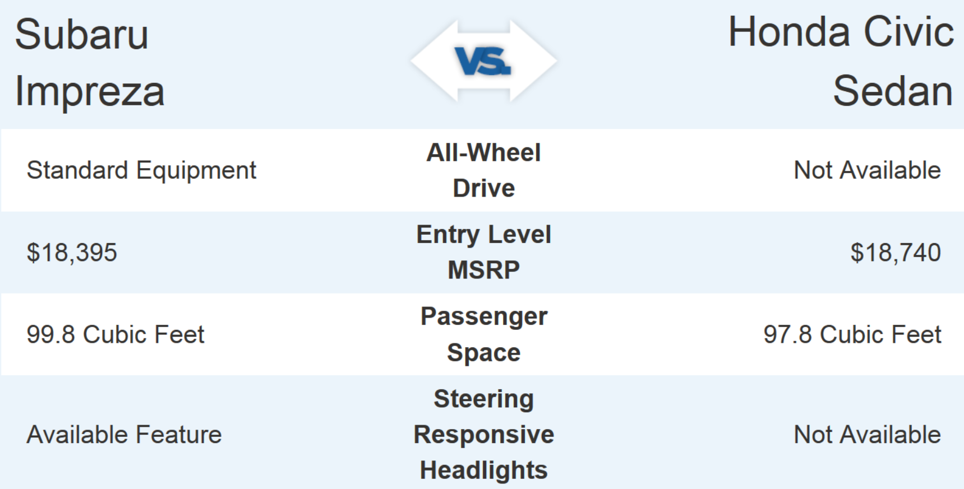Select the Standard Equipment cell
Screen dimensions: 964x489
[x=141, y=170]
